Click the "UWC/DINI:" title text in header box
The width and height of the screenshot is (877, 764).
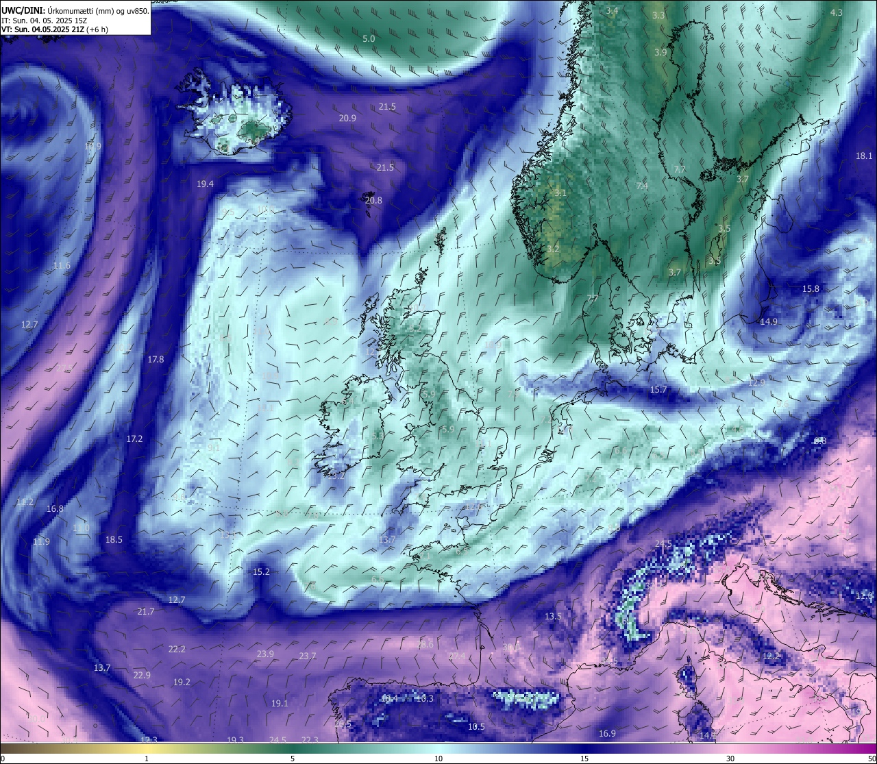23,10
